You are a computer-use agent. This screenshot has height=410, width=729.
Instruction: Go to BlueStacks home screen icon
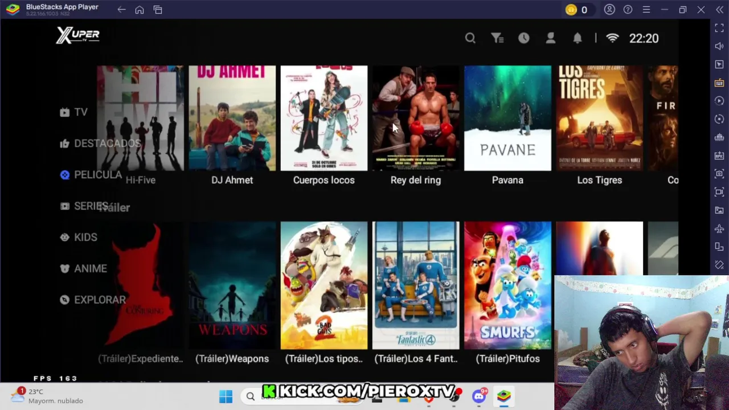[140, 10]
